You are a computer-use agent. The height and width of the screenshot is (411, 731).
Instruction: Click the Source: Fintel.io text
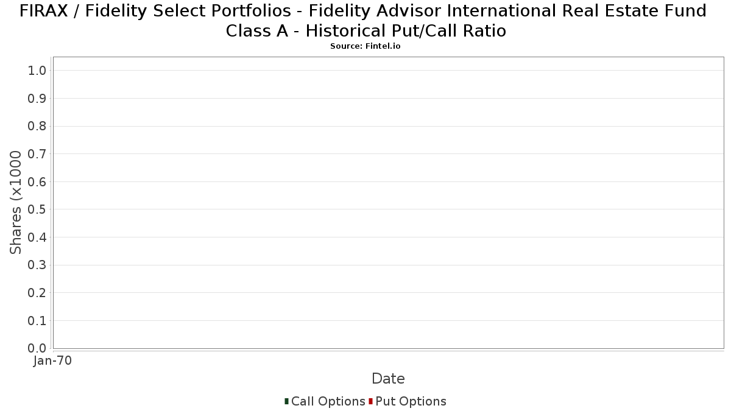(x=365, y=46)
